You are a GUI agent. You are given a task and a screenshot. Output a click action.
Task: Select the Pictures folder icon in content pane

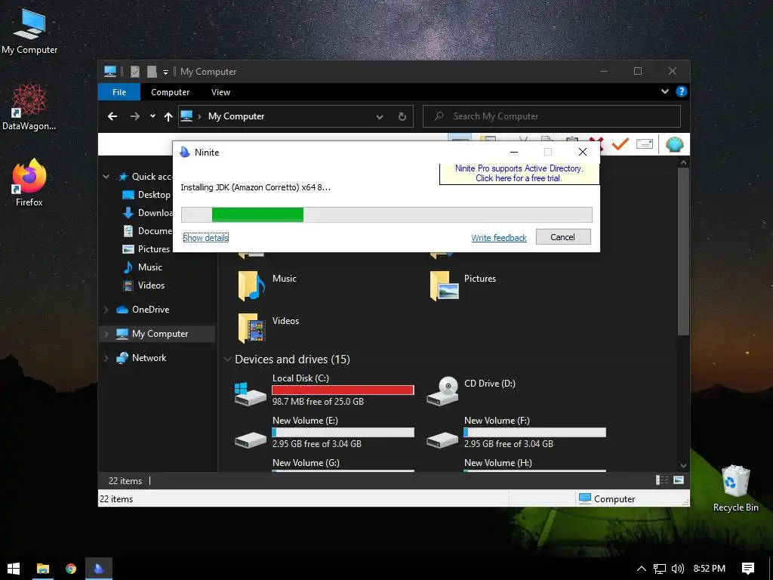[x=444, y=285]
